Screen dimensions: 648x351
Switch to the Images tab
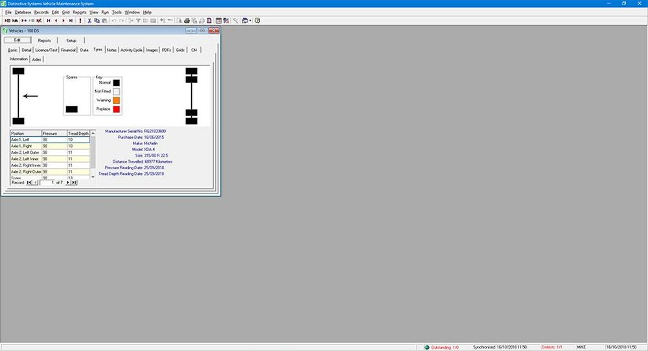[152, 50]
